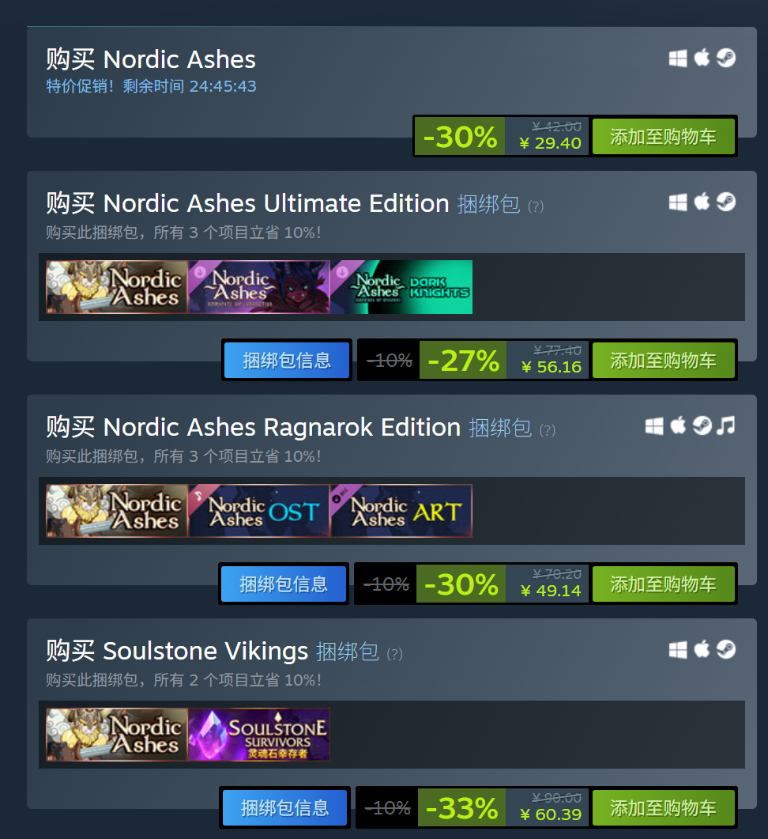This screenshot has width=768, height=839.
Task: Click the Windows icon in Soulstone Vikings row
Action: click(678, 649)
